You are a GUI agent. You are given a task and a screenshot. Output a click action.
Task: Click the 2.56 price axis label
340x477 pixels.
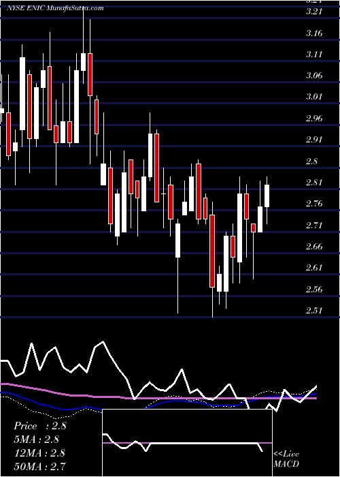(x=314, y=289)
